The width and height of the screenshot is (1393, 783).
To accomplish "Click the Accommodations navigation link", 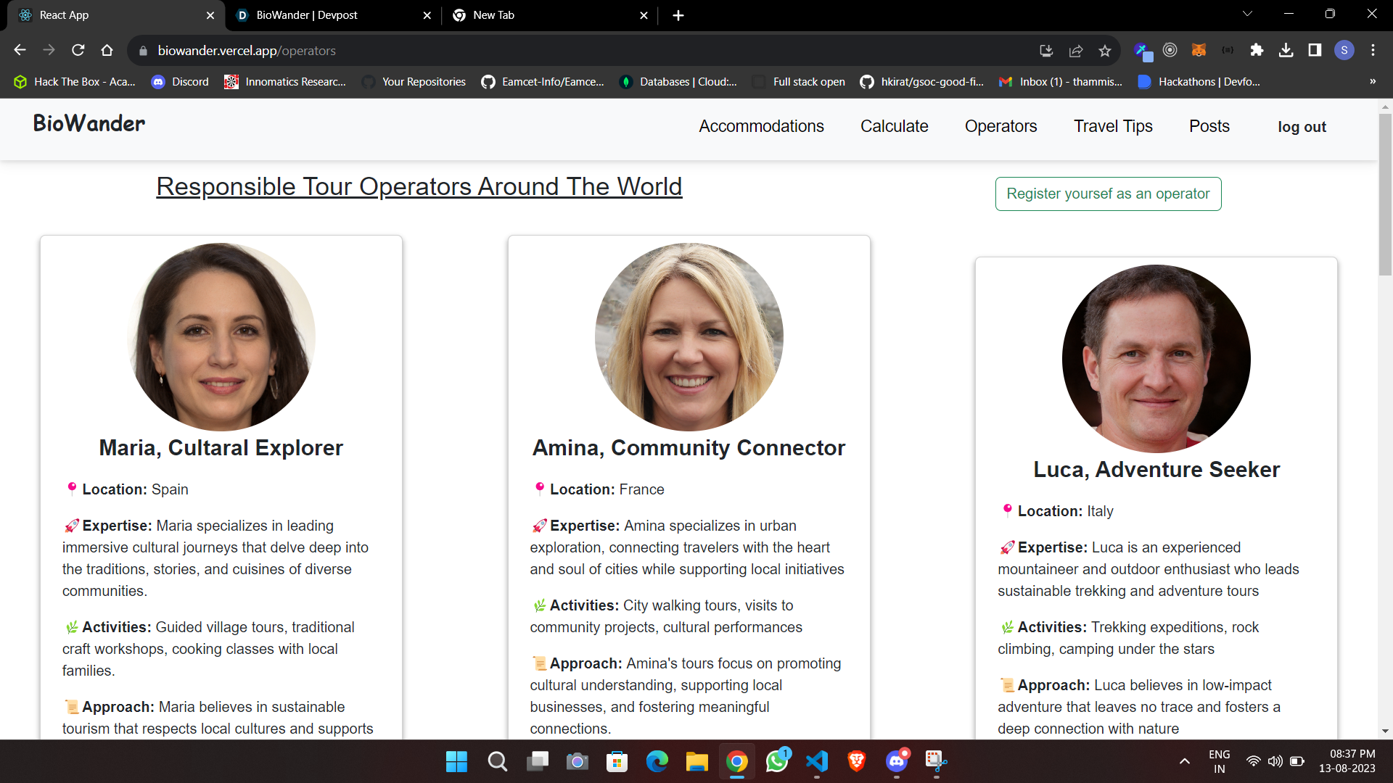I will (x=761, y=126).
